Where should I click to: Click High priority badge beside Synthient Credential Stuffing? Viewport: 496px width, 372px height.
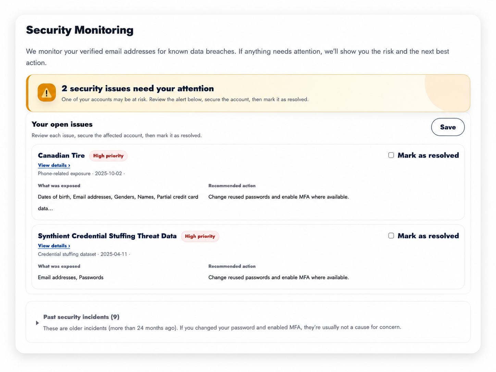[200, 236]
